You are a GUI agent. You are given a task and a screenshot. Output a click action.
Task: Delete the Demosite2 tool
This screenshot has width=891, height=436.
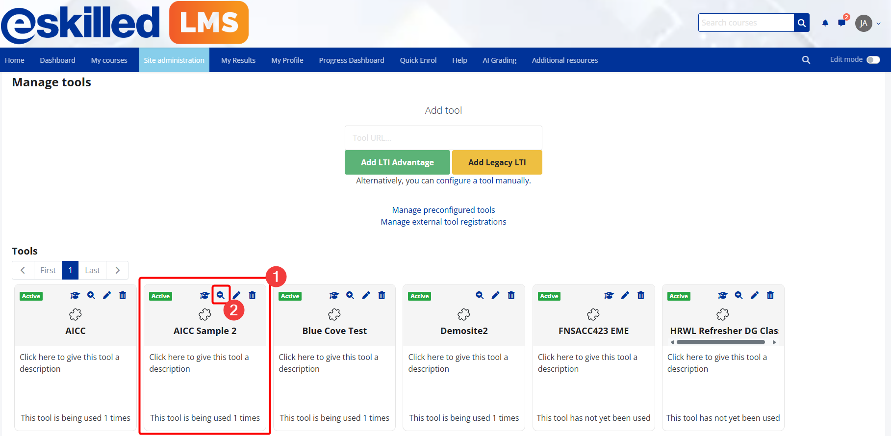(511, 295)
